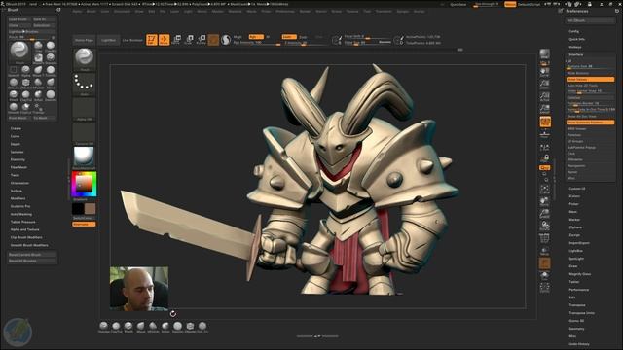Click the Zoom canvas icon on right shelf
The image size is (623, 350).
point(545,85)
